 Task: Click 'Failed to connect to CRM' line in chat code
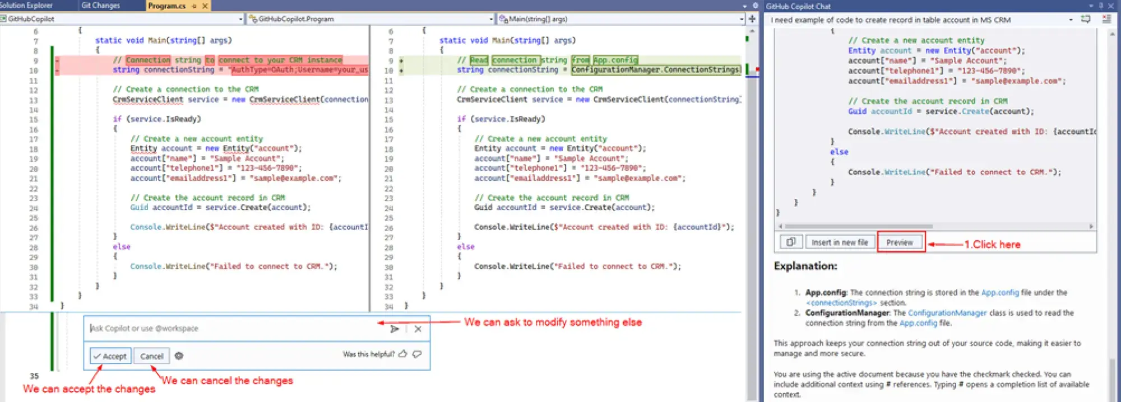click(x=955, y=172)
